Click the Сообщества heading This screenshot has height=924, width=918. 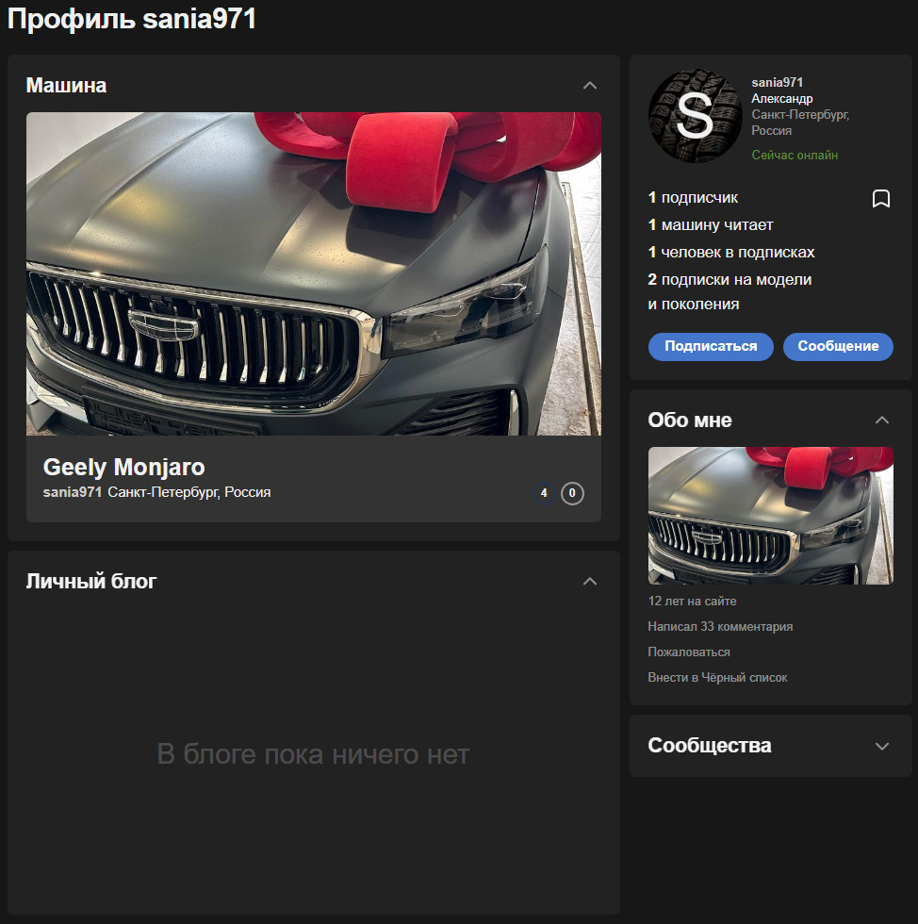click(710, 746)
